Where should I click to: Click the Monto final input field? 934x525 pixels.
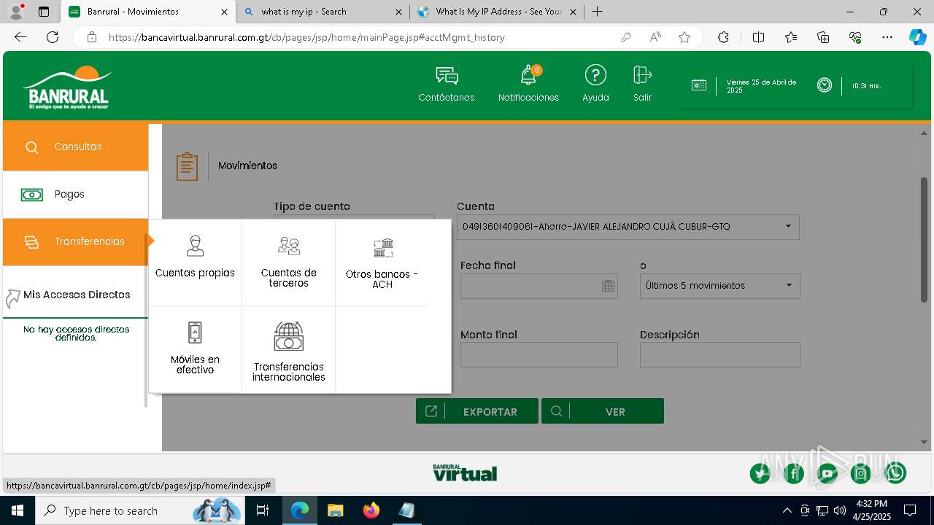pos(539,354)
